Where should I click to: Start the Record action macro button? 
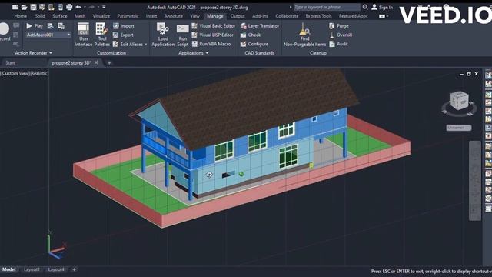5,32
